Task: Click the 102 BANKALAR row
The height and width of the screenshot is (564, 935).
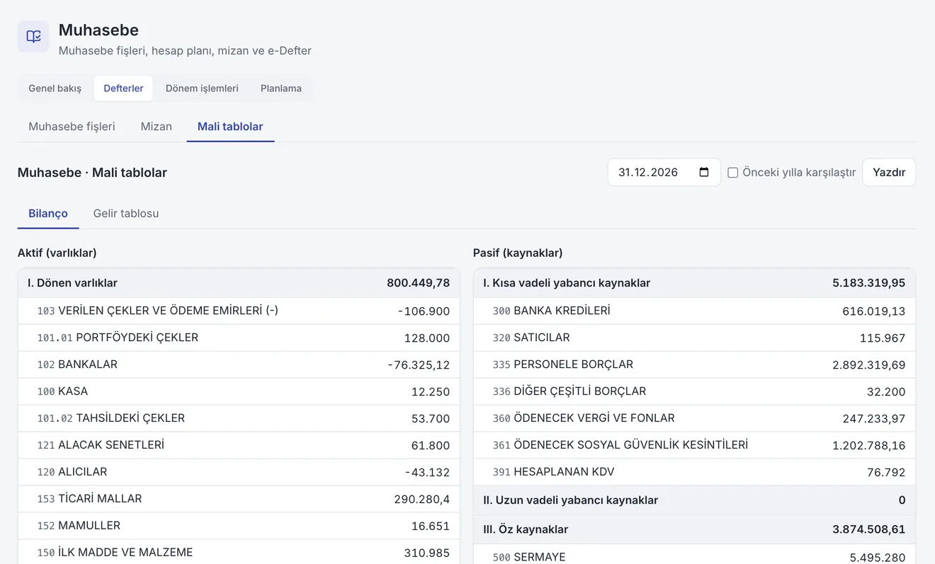Action: 239,364
